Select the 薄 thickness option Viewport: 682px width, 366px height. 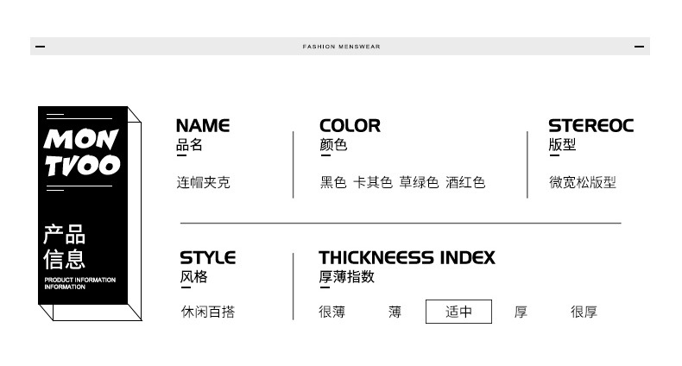[x=395, y=312]
